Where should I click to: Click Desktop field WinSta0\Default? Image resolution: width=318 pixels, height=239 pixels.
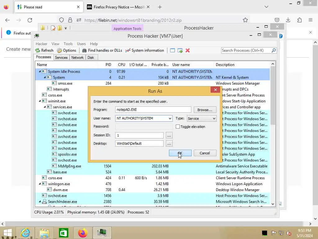click(139, 143)
